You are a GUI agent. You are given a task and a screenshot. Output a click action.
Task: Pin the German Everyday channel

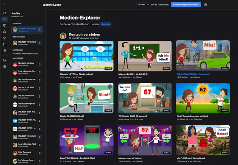coord(40,105)
